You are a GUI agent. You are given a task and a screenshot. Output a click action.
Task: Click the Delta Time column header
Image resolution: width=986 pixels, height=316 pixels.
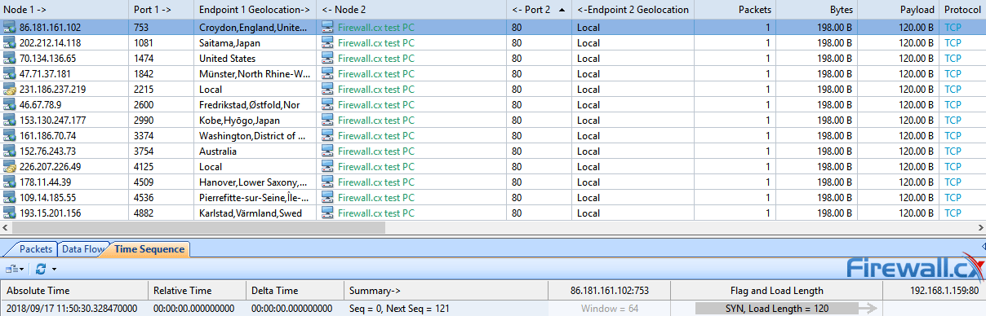pyautogui.click(x=295, y=291)
